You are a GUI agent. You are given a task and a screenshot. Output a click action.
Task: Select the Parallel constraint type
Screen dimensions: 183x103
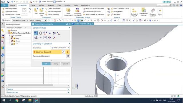click(54, 33)
